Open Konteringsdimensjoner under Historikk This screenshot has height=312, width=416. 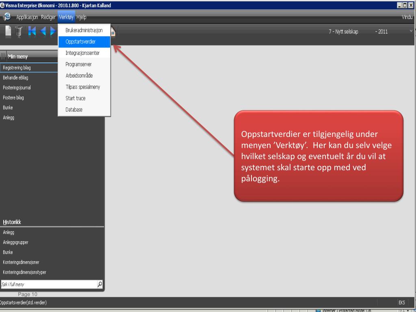pos(21,262)
